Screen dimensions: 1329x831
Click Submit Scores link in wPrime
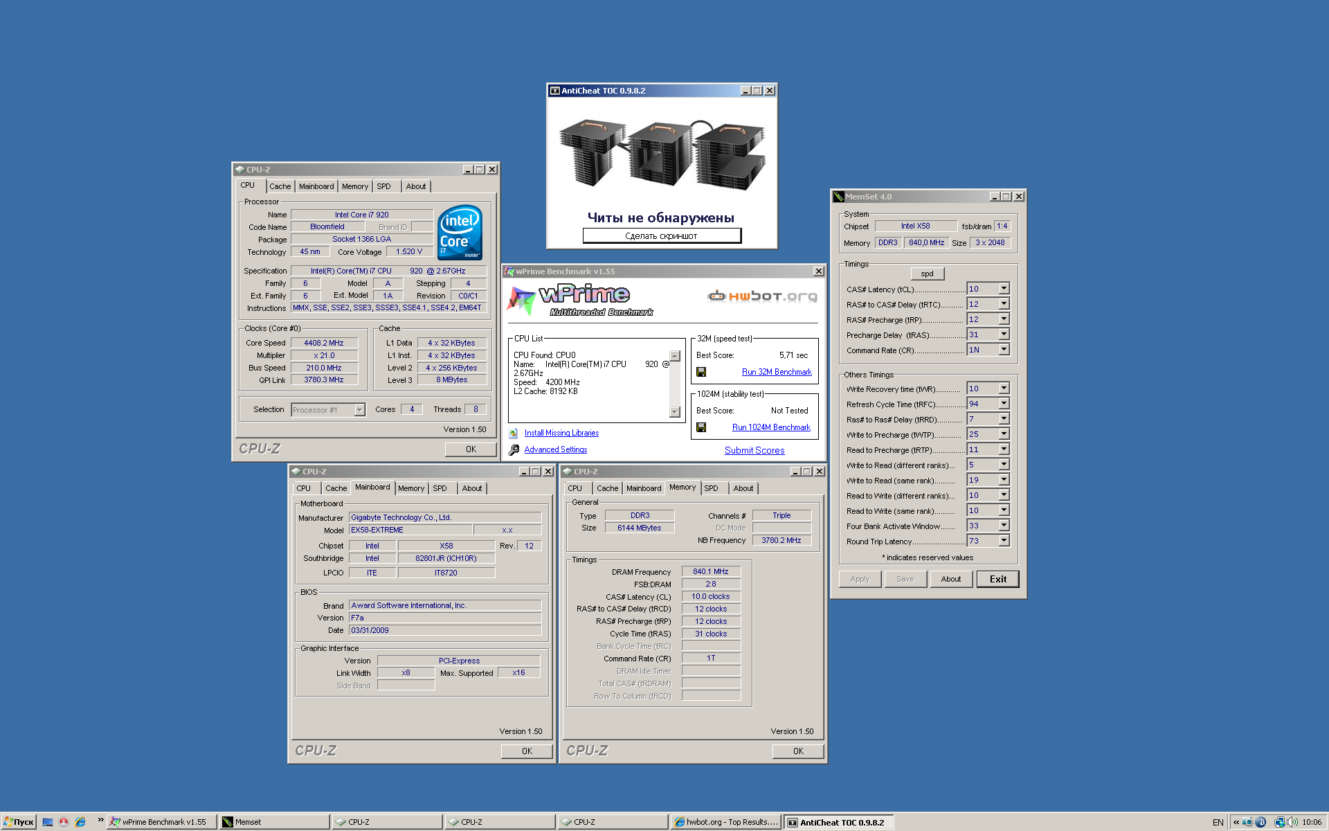[754, 450]
